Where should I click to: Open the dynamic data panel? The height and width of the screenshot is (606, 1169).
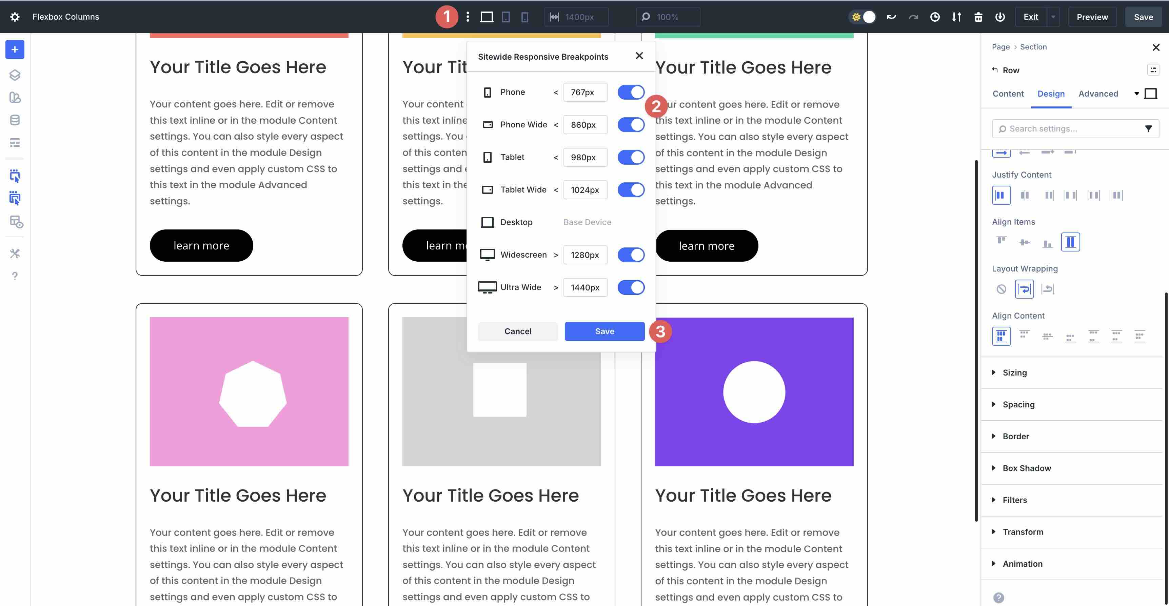point(15,120)
